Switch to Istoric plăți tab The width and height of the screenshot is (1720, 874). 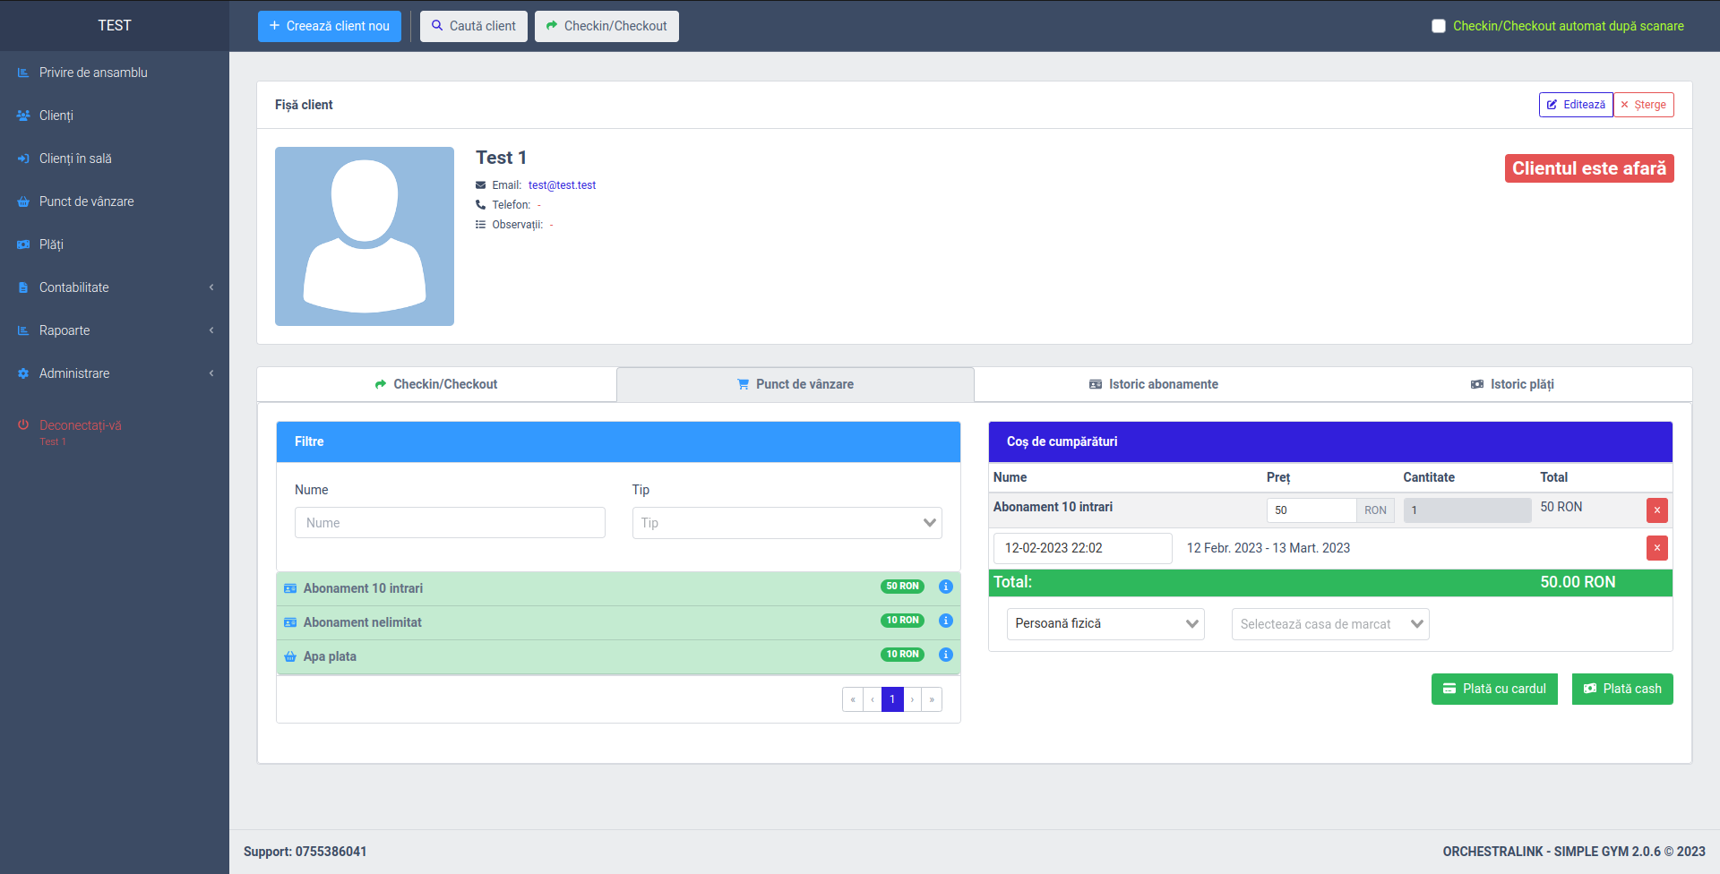pos(1512,384)
